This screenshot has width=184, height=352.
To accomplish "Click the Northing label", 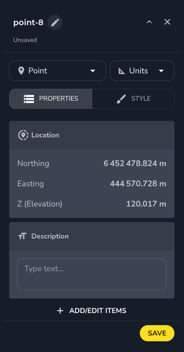I will point(33,163).
